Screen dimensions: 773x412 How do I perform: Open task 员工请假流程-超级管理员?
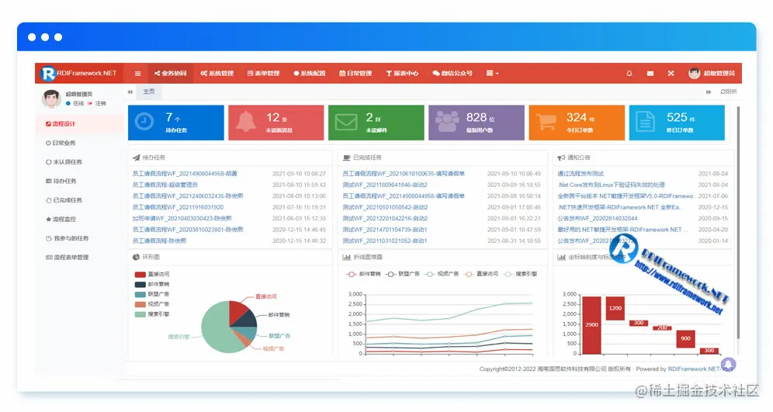165,185
